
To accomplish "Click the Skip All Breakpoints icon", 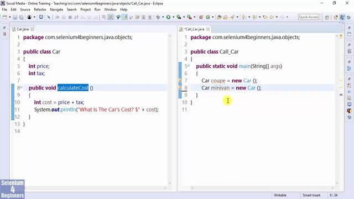I will (49, 17).
